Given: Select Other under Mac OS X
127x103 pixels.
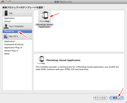Looking at the screenshot, I should (x=7, y=54).
